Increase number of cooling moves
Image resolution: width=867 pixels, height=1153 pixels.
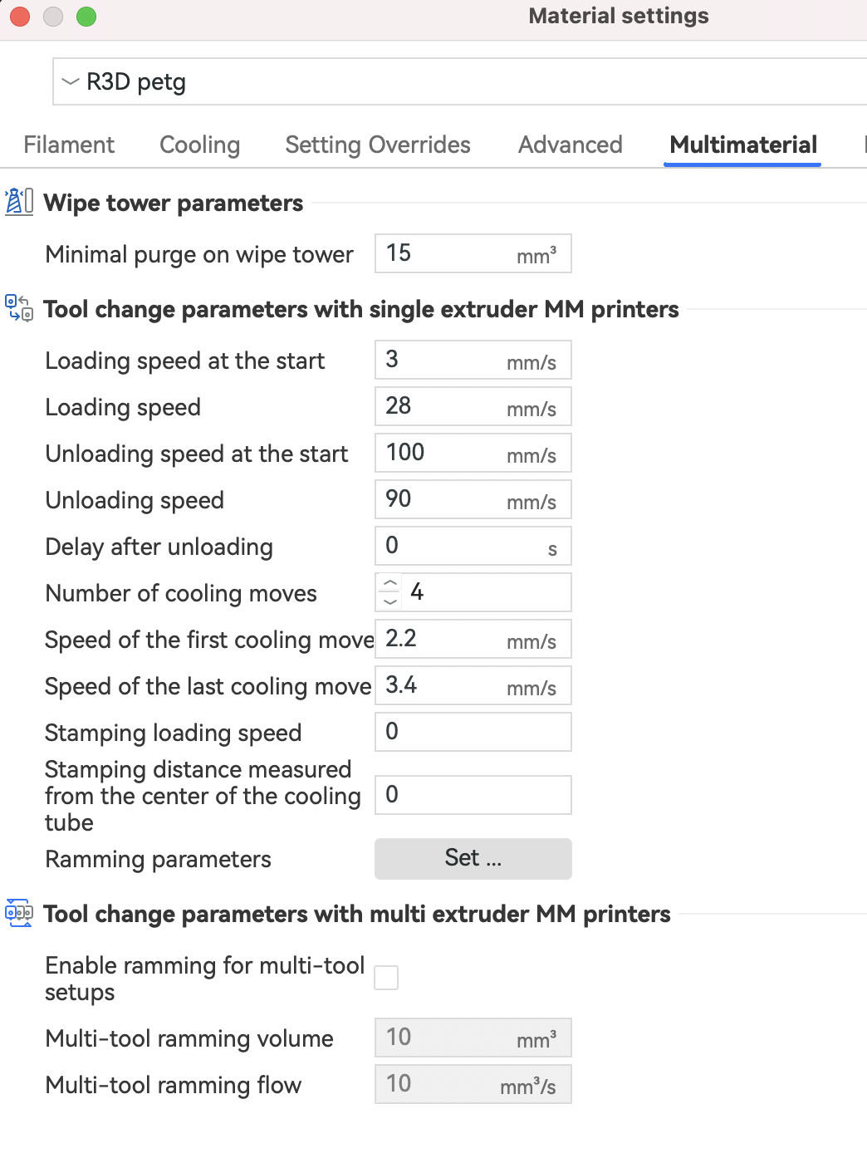(x=390, y=583)
